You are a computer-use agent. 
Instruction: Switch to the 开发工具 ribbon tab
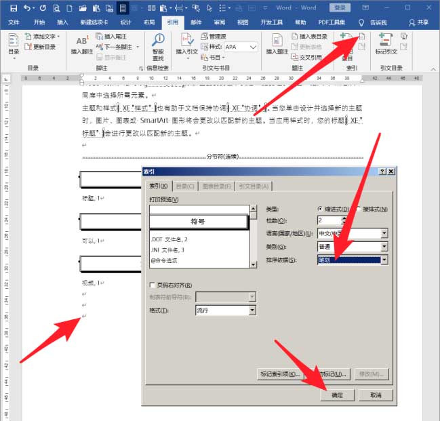pos(271,22)
